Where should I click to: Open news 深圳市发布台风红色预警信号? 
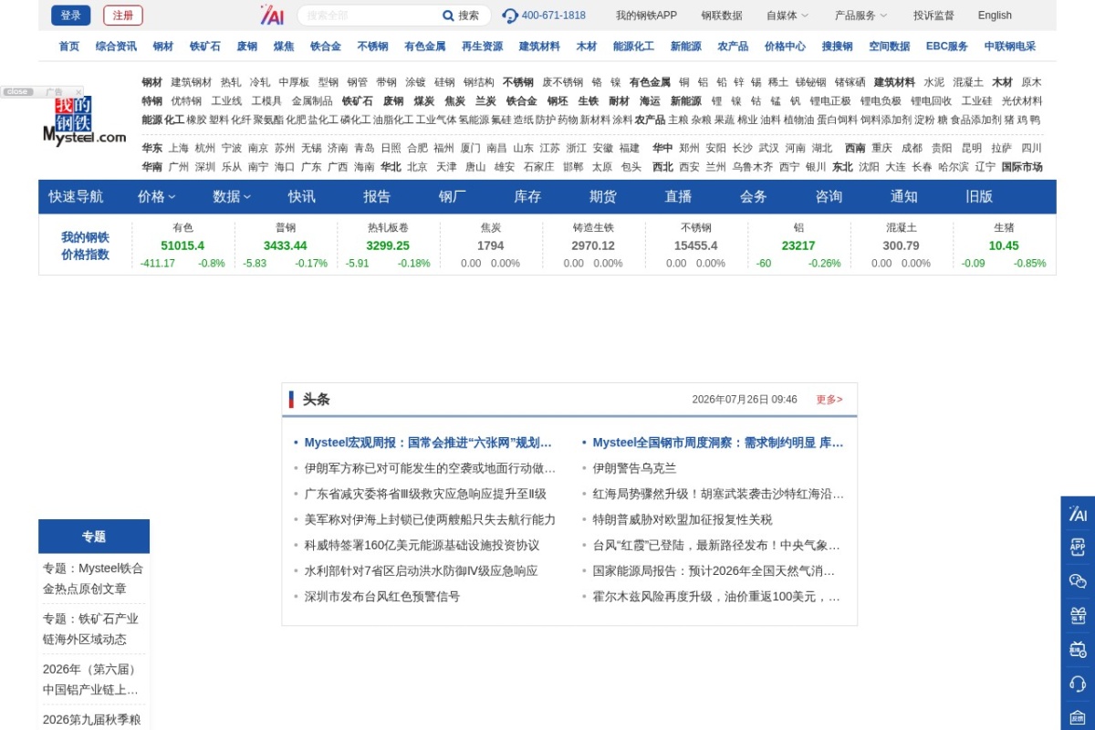point(382,596)
